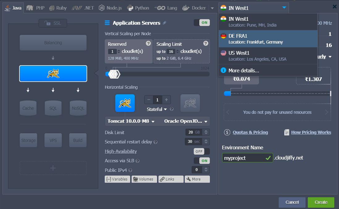Add a NoSQL database node
Viewport: 339px width, 209px height.
(78, 108)
